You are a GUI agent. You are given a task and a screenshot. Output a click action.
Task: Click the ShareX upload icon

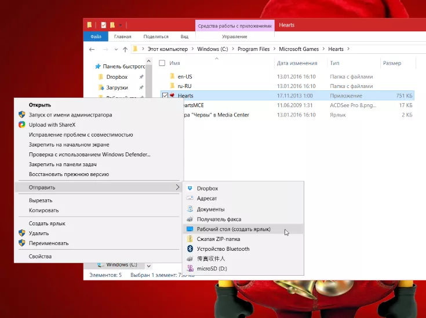22,125
